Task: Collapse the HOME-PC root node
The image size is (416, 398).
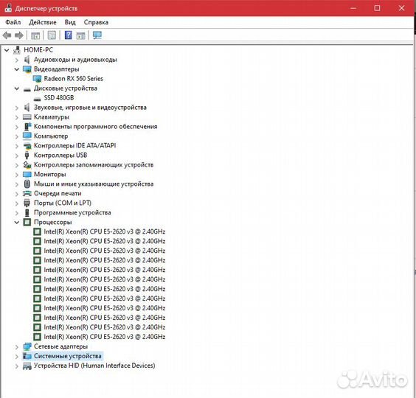Action: 7,50
